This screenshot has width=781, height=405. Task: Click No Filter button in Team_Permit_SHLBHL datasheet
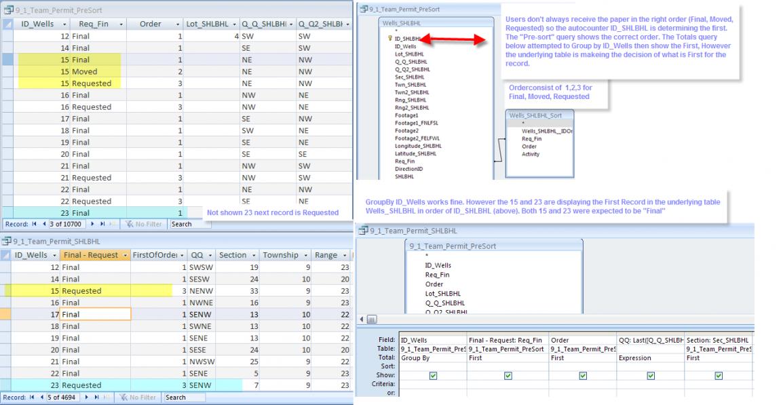138,398
